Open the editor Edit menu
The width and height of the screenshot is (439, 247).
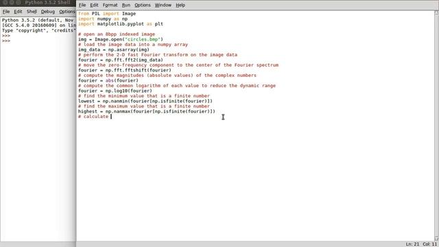(94, 5)
